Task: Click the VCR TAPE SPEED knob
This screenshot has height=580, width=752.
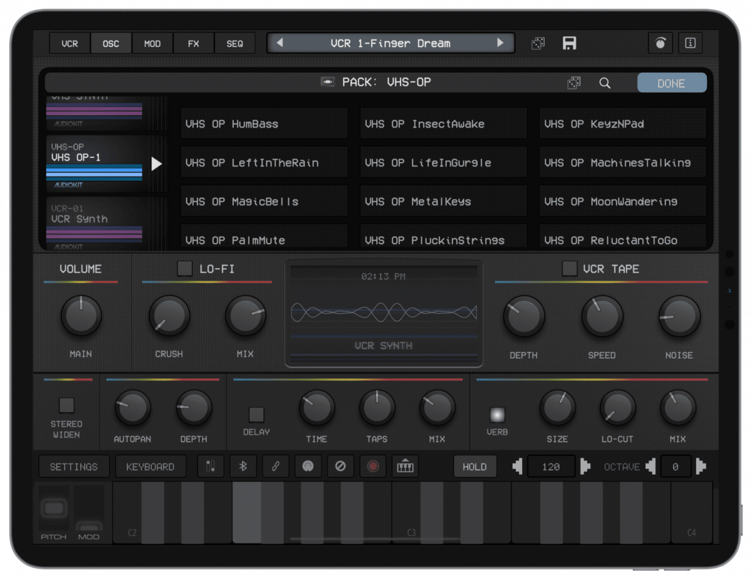Action: pos(602,315)
